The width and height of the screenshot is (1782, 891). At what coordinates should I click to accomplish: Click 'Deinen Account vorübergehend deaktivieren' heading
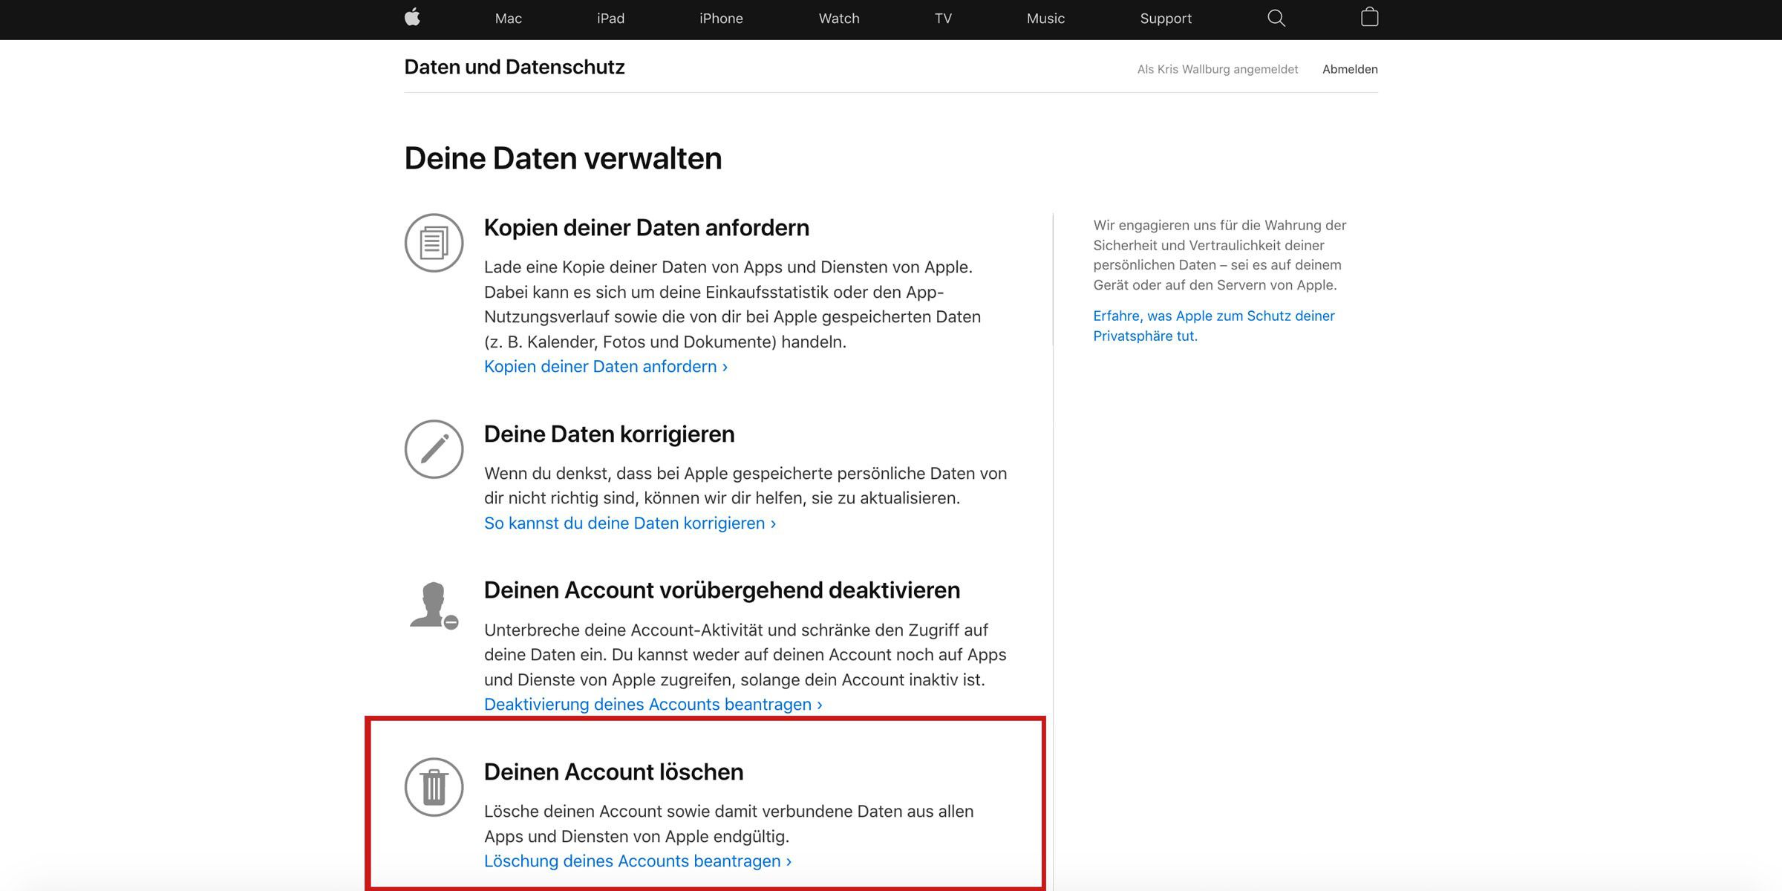click(722, 590)
